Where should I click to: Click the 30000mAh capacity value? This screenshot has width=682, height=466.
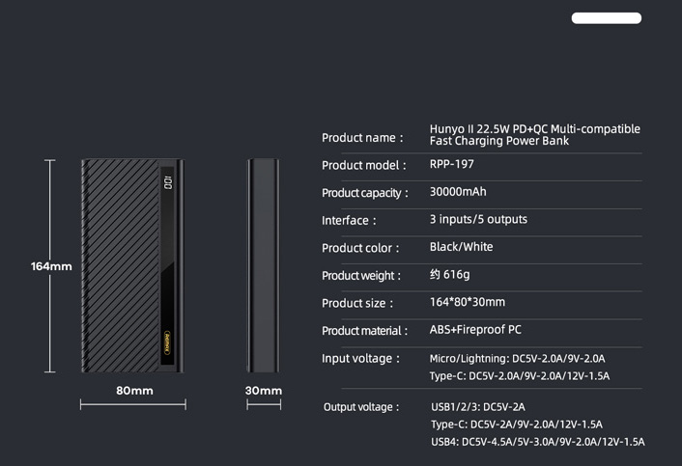coord(458,192)
